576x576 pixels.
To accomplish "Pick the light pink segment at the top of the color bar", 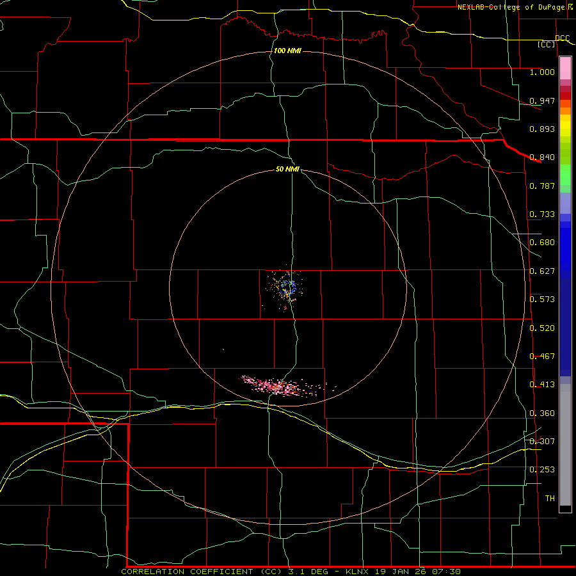I will click(x=565, y=68).
